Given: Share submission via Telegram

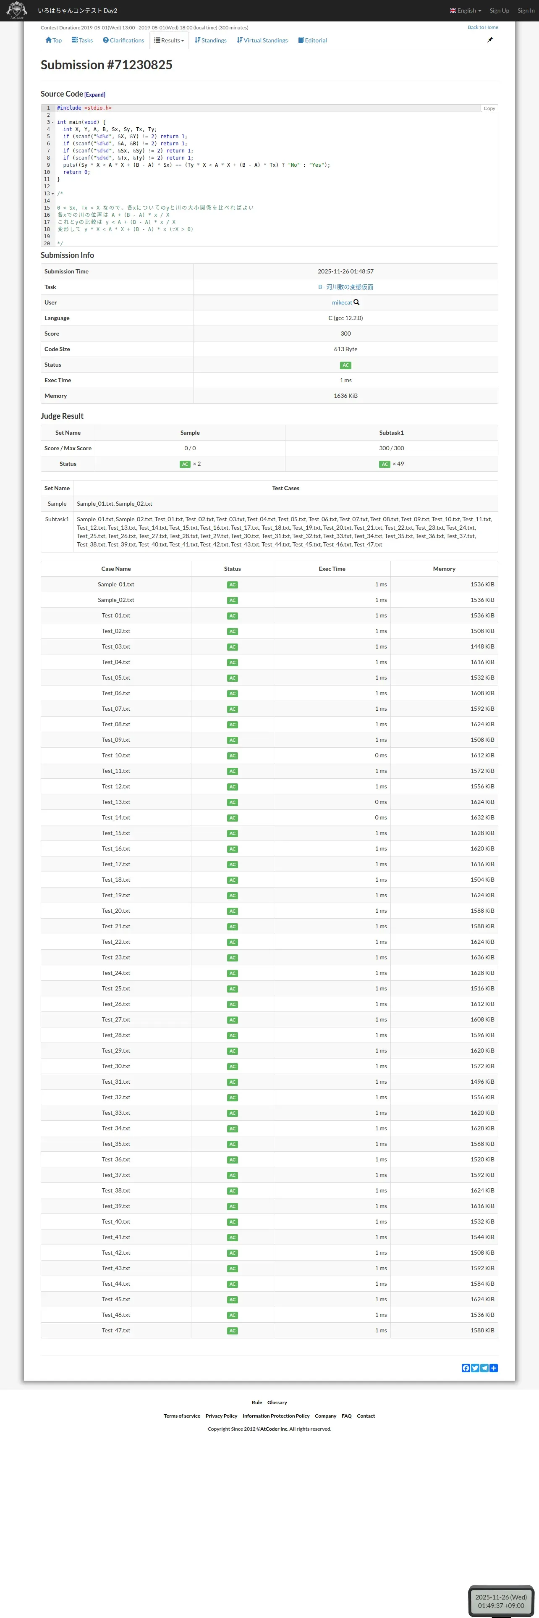Looking at the screenshot, I should (x=484, y=1368).
